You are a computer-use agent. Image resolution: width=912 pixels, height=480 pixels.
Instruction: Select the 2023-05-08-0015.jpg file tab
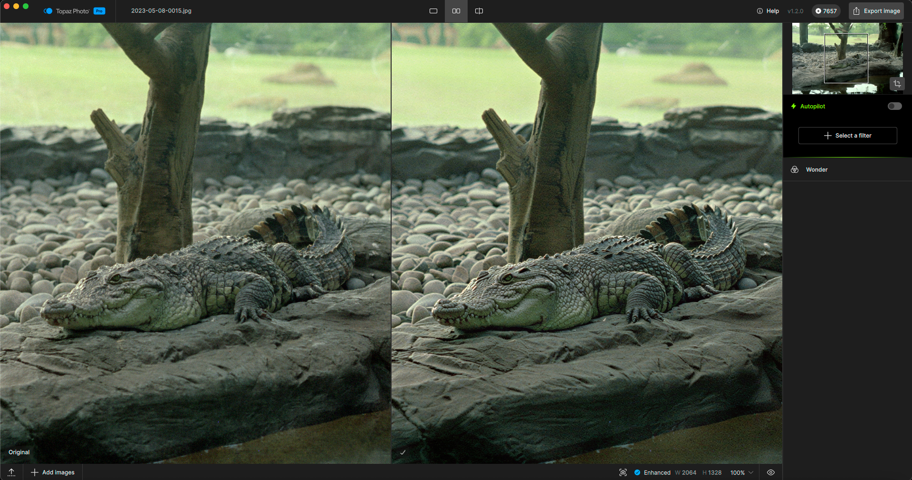coord(161,11)
